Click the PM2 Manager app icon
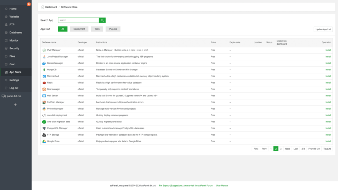Viewport: 338px width, 190px height. click(x=44, y=50)
